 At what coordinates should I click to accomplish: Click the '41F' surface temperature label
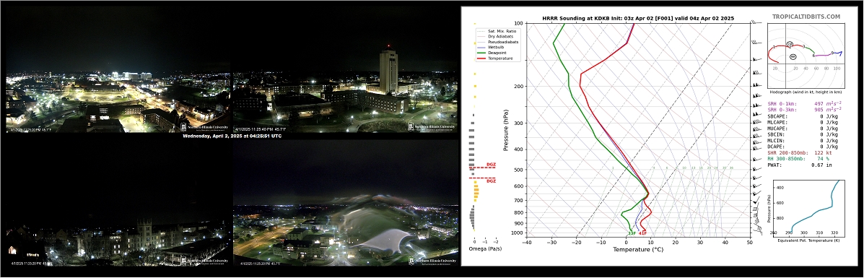[642, 233]
